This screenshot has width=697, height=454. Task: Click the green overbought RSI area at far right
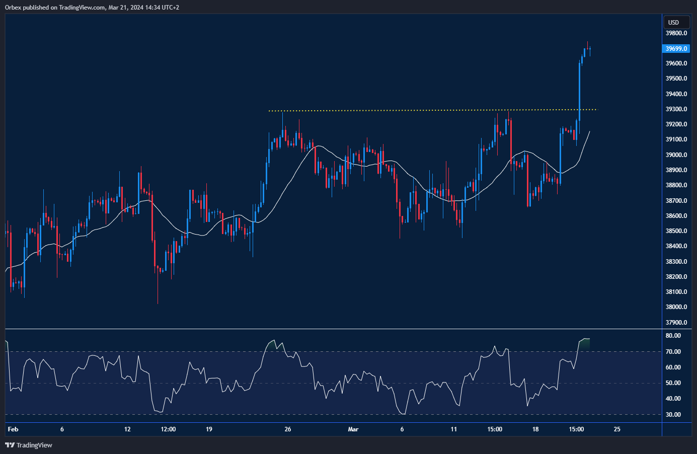(584, 343)
